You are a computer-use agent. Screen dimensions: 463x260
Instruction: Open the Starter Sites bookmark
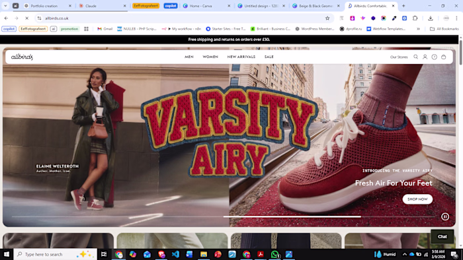tap(226, 29)
